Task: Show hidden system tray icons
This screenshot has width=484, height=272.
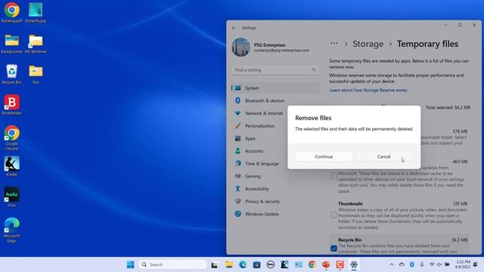Action: [392, 264]
